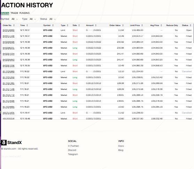The height and width of the screenshot is (169, 194).
Task: Open order number 617035989
Action: coord(9,71)
